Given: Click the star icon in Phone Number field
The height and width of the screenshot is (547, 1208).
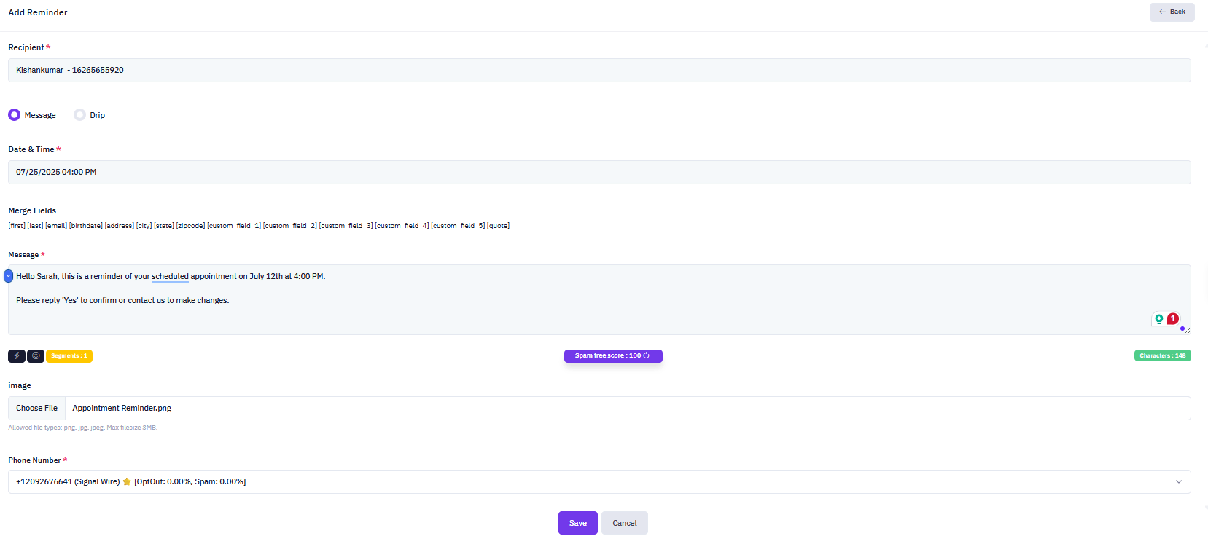Looking at the screenshot, I should pyautogui.click(x=127, y=482).
